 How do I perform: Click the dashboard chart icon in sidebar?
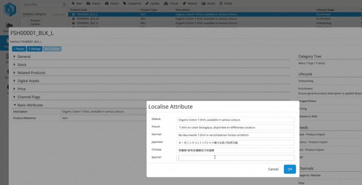[9, 25]
